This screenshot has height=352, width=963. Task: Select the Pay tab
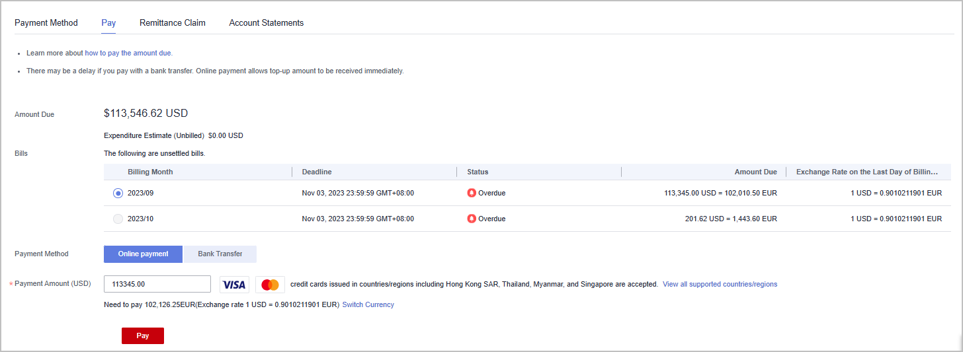[108, 23]
